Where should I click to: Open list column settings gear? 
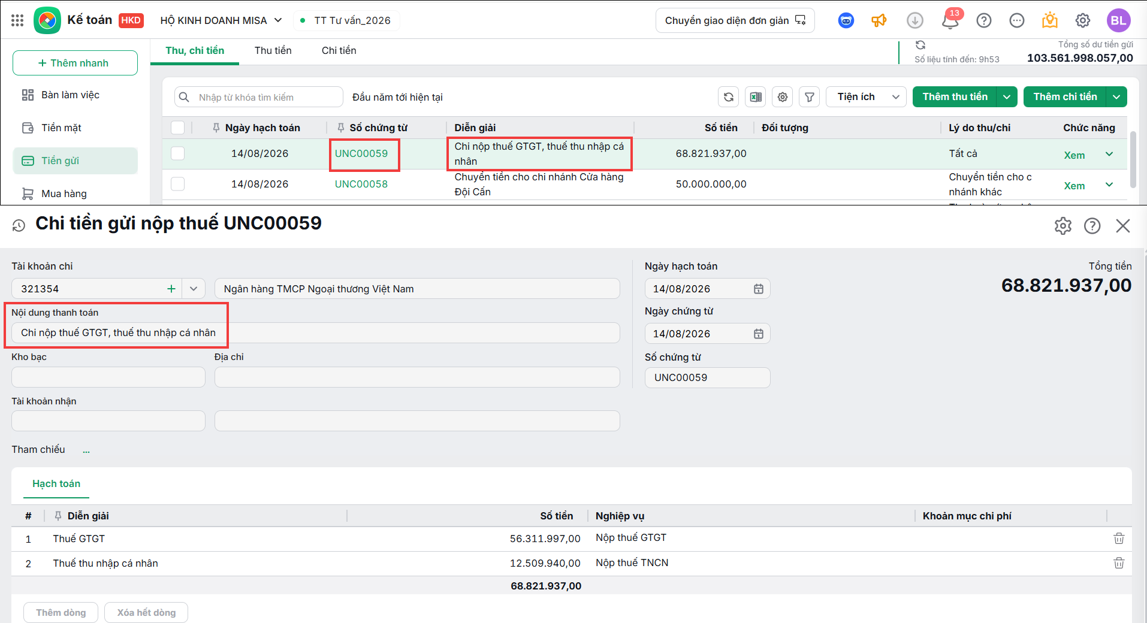[783, 97]
